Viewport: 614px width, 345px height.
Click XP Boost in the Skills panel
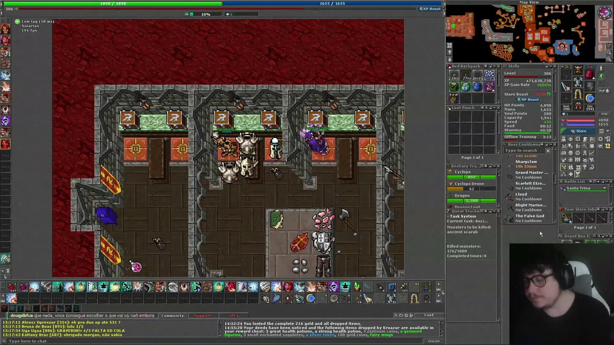(529, 99)
